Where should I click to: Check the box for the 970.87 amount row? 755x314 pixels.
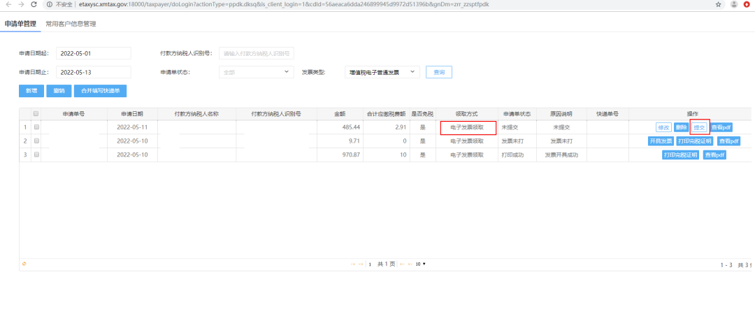pyautogui.click(x=36, y=155)
